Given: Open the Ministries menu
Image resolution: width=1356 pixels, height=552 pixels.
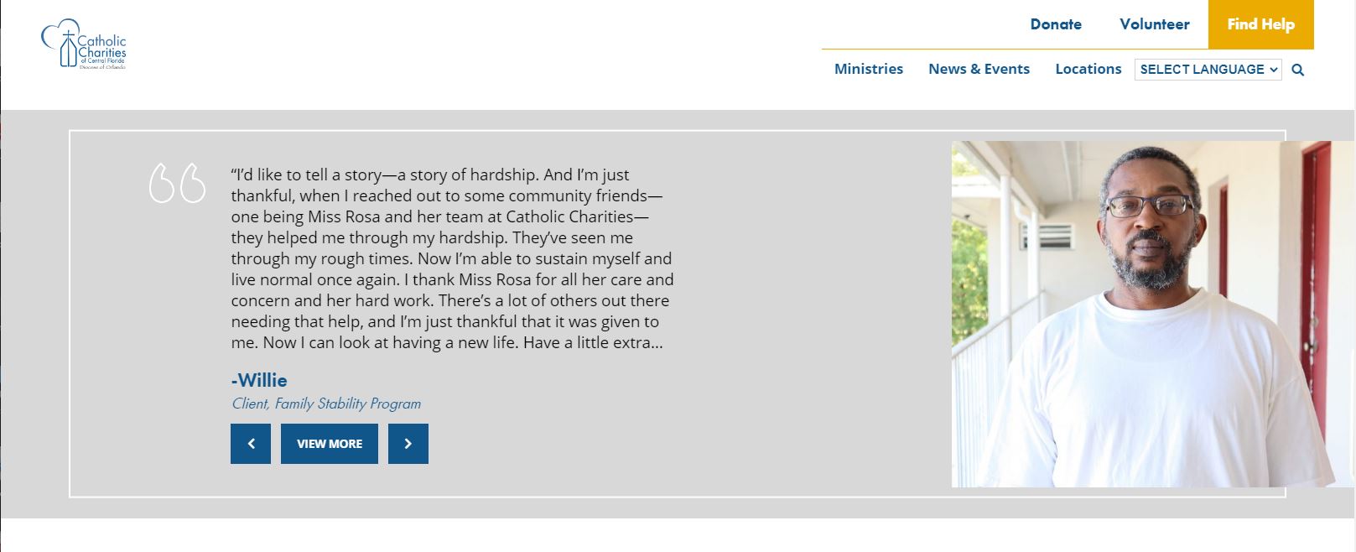Looking at the screenshot, I should (x=868, y=69).
